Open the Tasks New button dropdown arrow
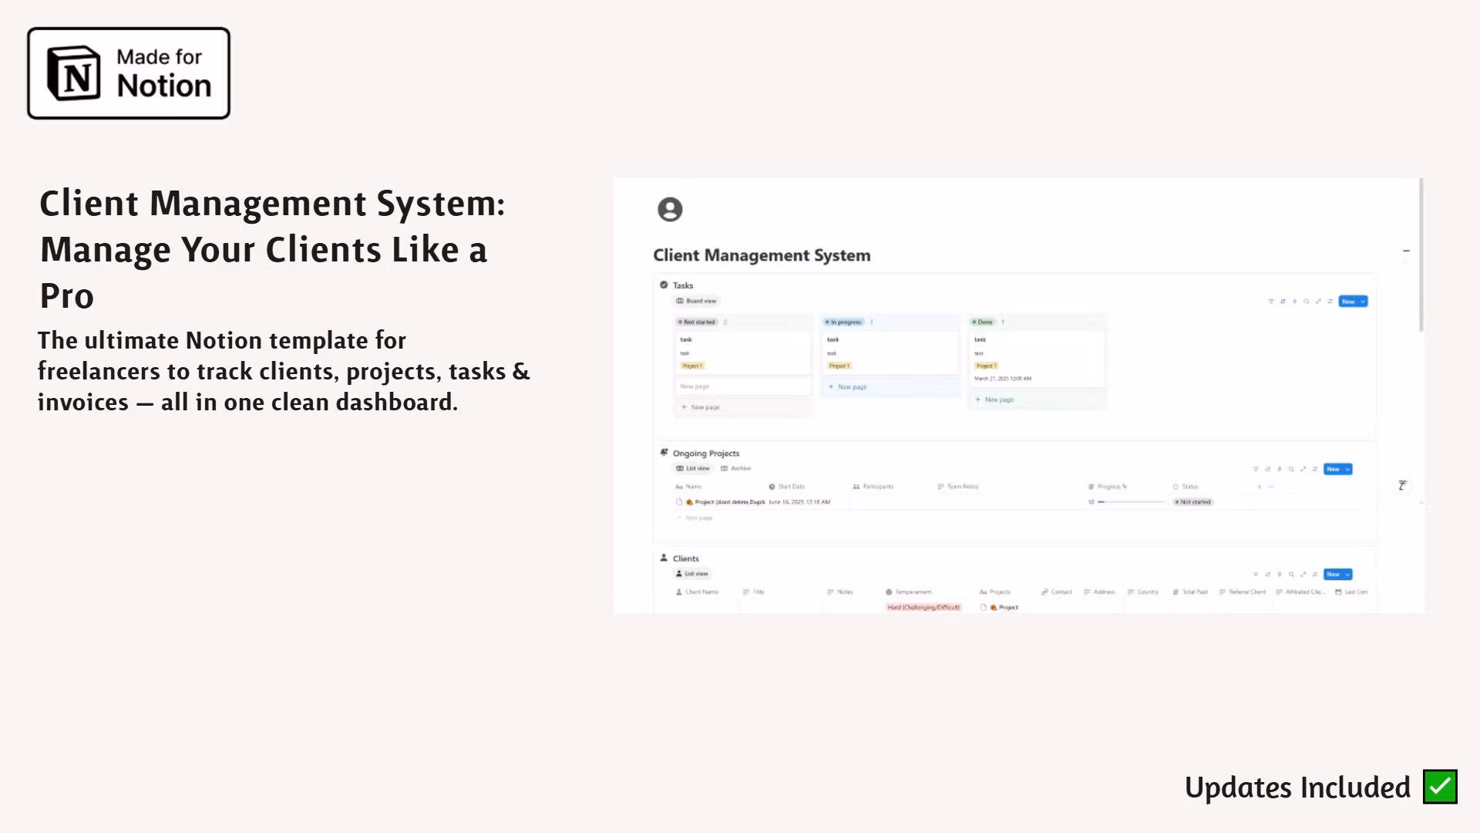 coord(1363,302)
